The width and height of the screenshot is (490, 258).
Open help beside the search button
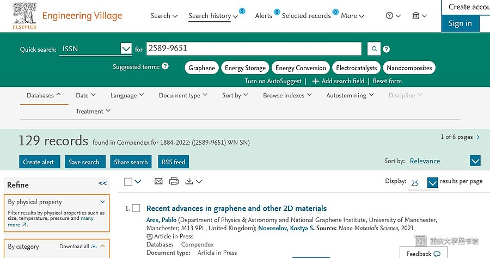[386, 49]
